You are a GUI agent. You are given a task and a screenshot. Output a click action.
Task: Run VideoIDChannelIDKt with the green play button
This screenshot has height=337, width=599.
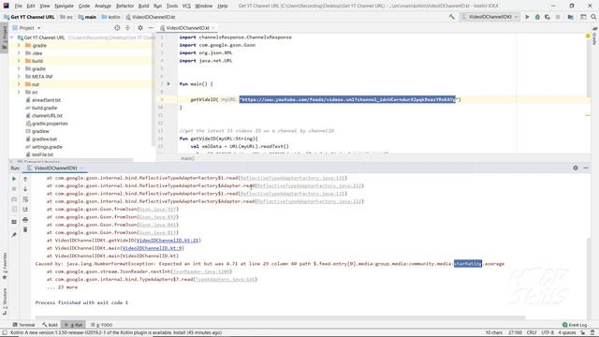click(527, 17)
